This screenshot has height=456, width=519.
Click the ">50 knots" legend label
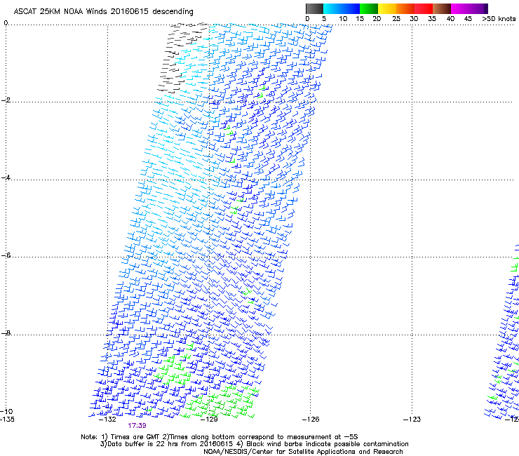(499, 18)
